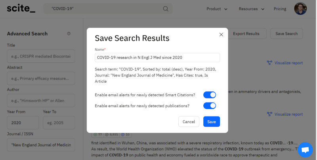The height and width of the screenshot is (160, 317).
Task: Disable email alerts for new publications
Action: [210, 106]
